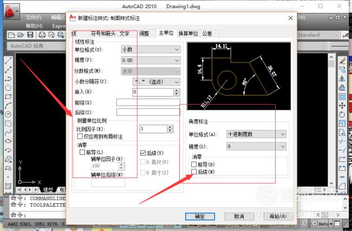Toggle the 0 英尺(F) checkbox
This screenshot has height=231, width=352.
coord(143,162)
